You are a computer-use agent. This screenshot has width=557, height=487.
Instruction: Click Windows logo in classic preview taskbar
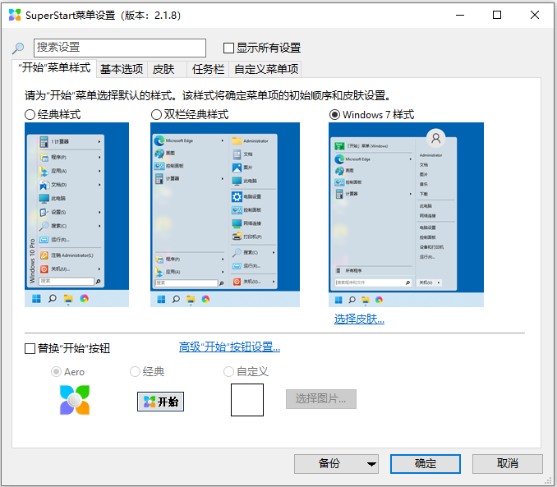click(x=36, y=299)
